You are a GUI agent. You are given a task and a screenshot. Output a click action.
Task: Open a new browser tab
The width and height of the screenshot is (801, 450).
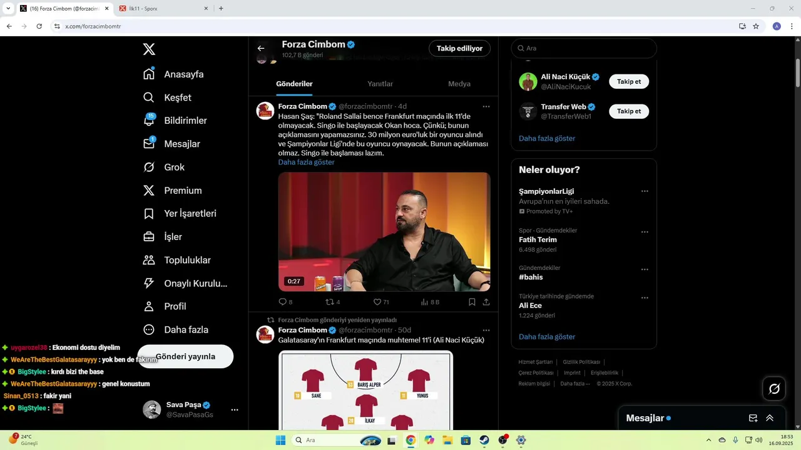click(221, 9)
